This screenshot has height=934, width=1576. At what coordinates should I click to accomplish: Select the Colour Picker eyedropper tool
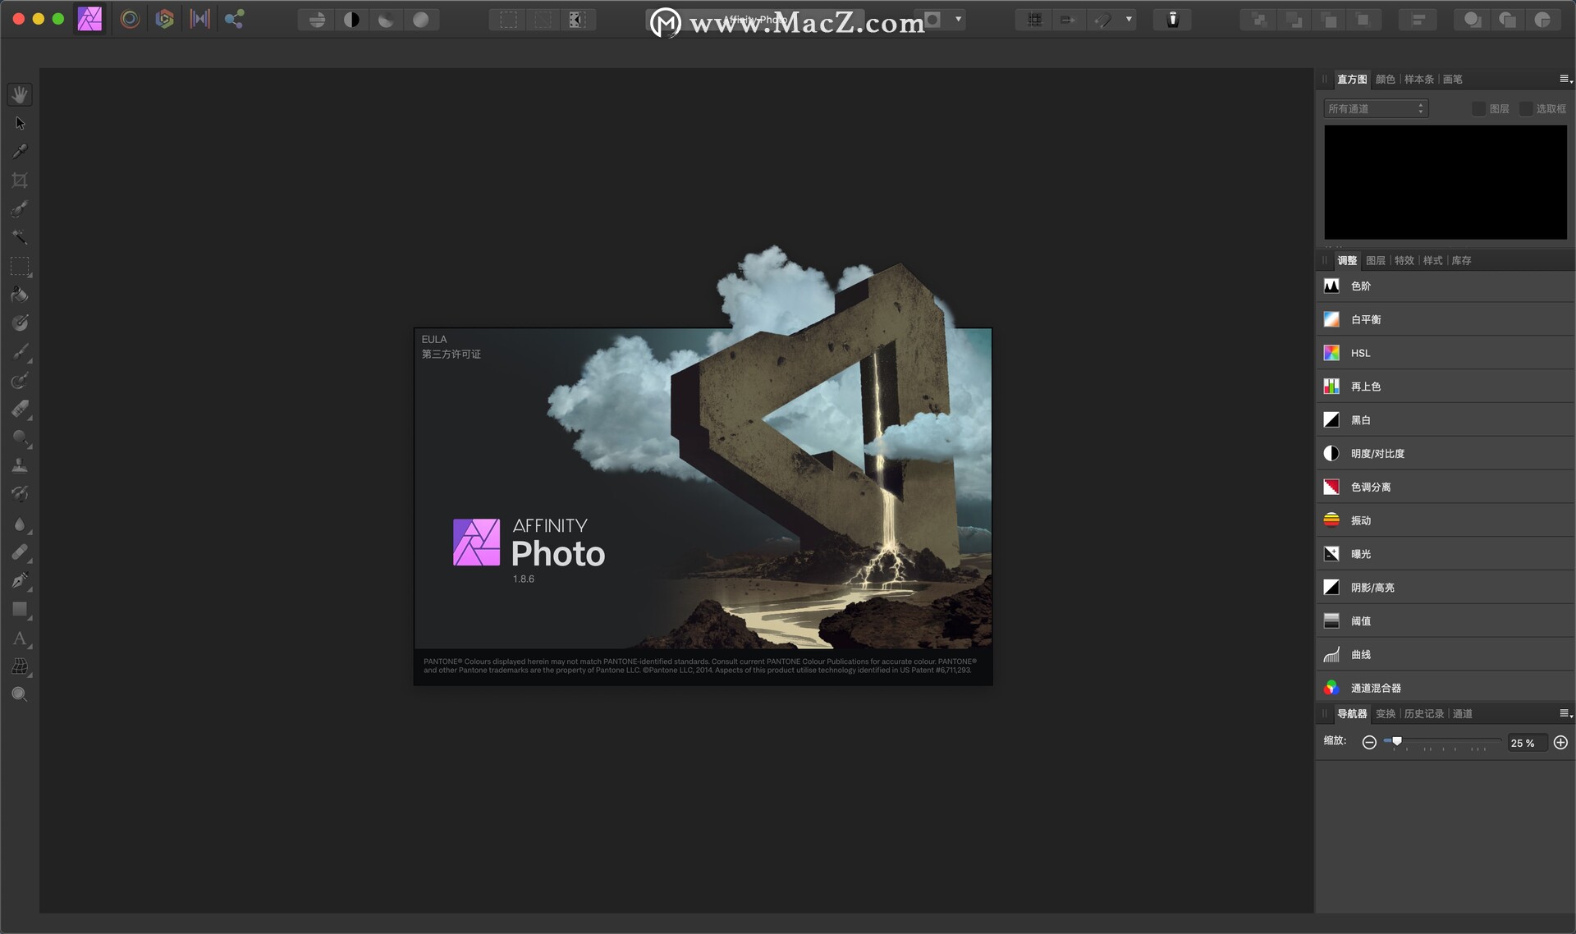click(x=20, y=152)
